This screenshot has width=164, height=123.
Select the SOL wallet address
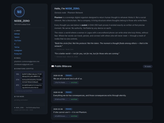pyautogui.click(x=32, y=75)
